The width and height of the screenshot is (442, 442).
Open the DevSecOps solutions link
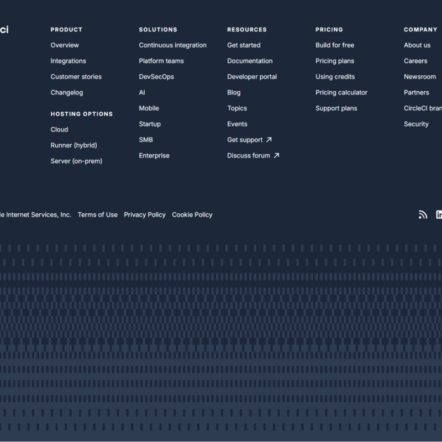[x=156, y=77]
